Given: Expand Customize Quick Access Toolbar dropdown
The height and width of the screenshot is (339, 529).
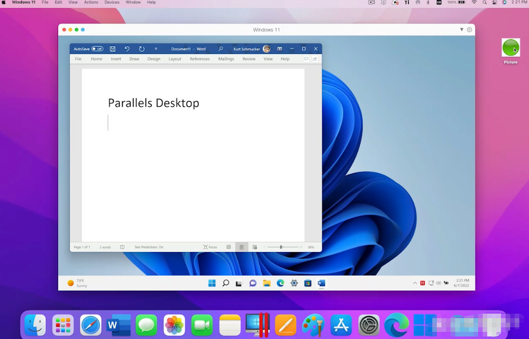Looking at the screenshot, I should tap(156, 49).
